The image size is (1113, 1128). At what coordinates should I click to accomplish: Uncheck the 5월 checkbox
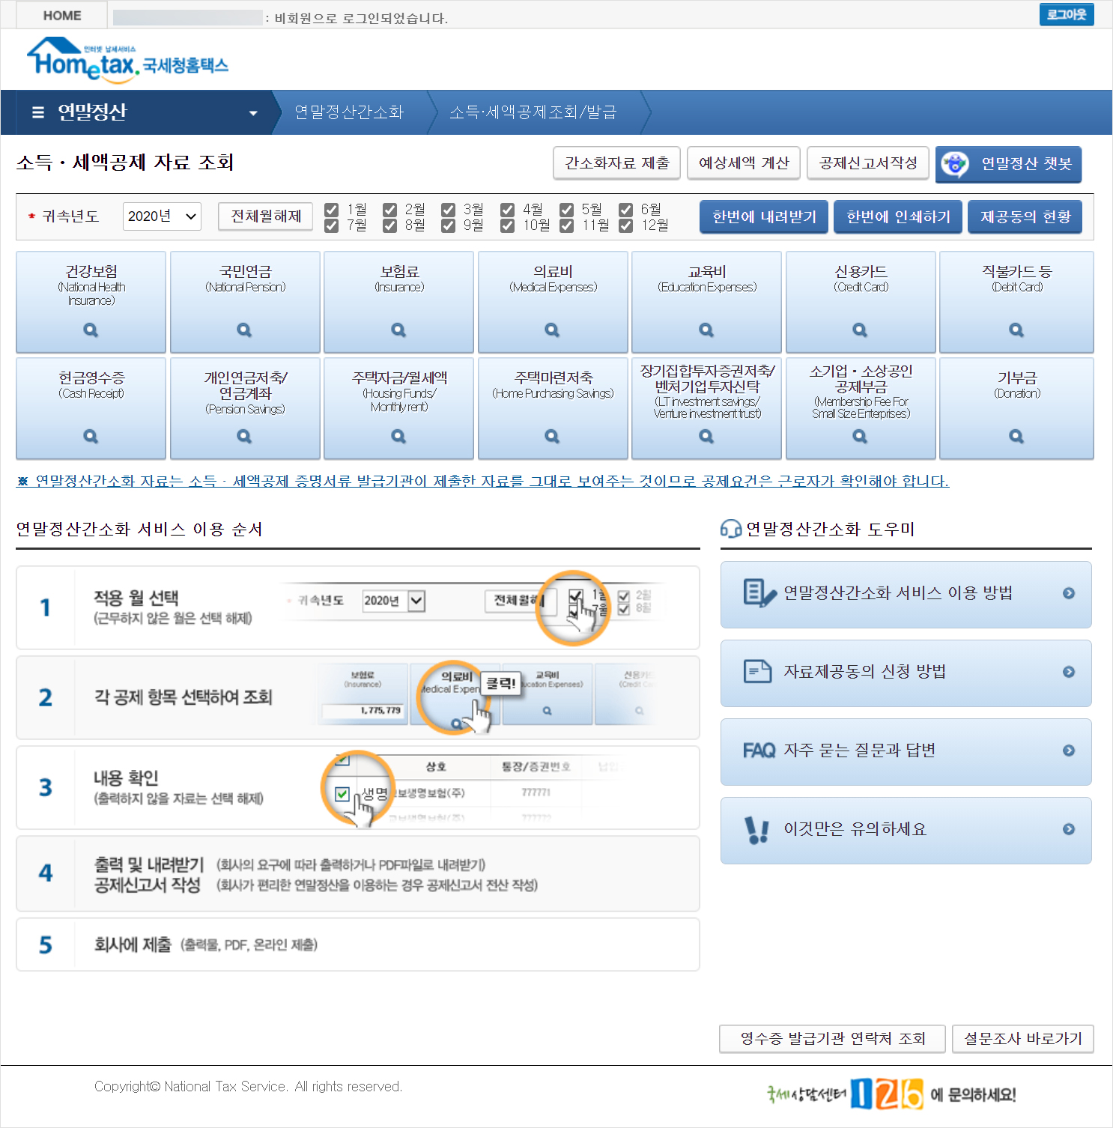point(566,209)
